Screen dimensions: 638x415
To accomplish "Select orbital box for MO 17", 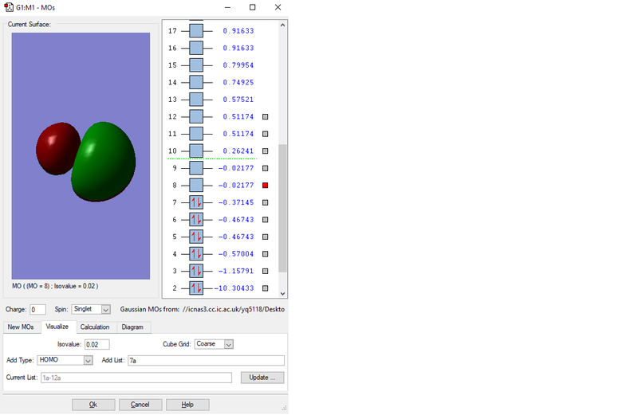I will coord(196,31).
